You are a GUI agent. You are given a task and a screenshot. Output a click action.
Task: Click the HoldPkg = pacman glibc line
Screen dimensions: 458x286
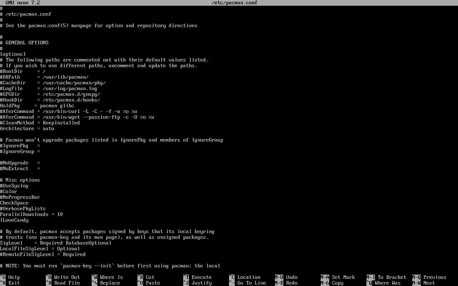(37, 105)
